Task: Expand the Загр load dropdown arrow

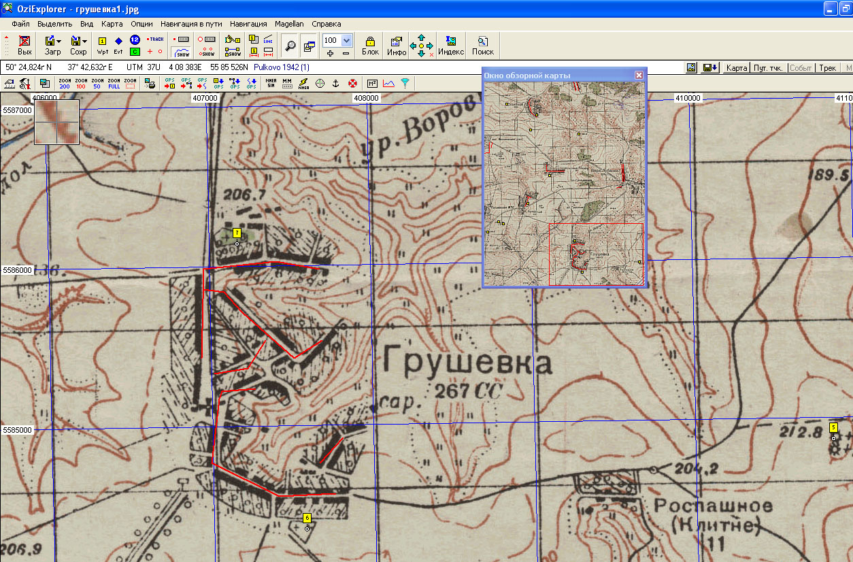Action: pyautogui.click(x=59, y=42)
